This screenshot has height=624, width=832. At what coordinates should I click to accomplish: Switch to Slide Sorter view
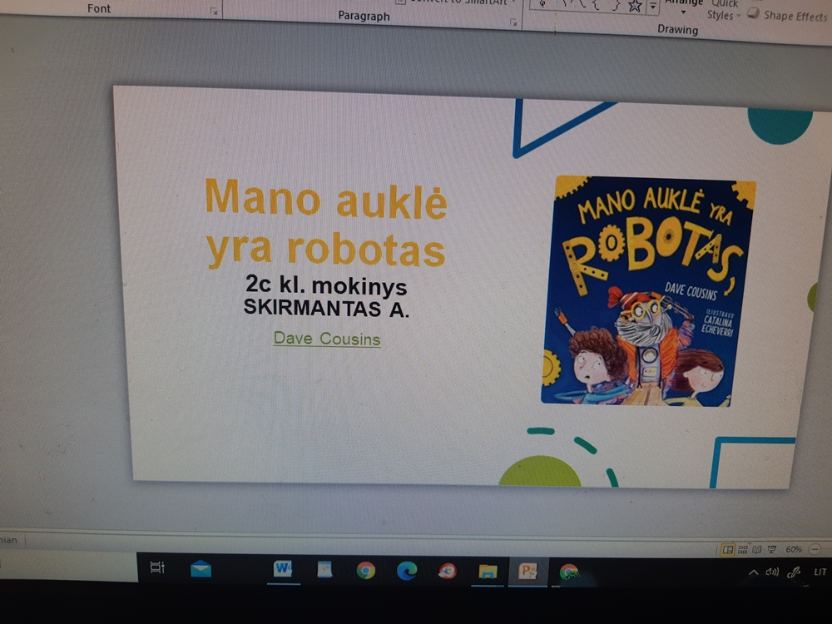(743, 550)
